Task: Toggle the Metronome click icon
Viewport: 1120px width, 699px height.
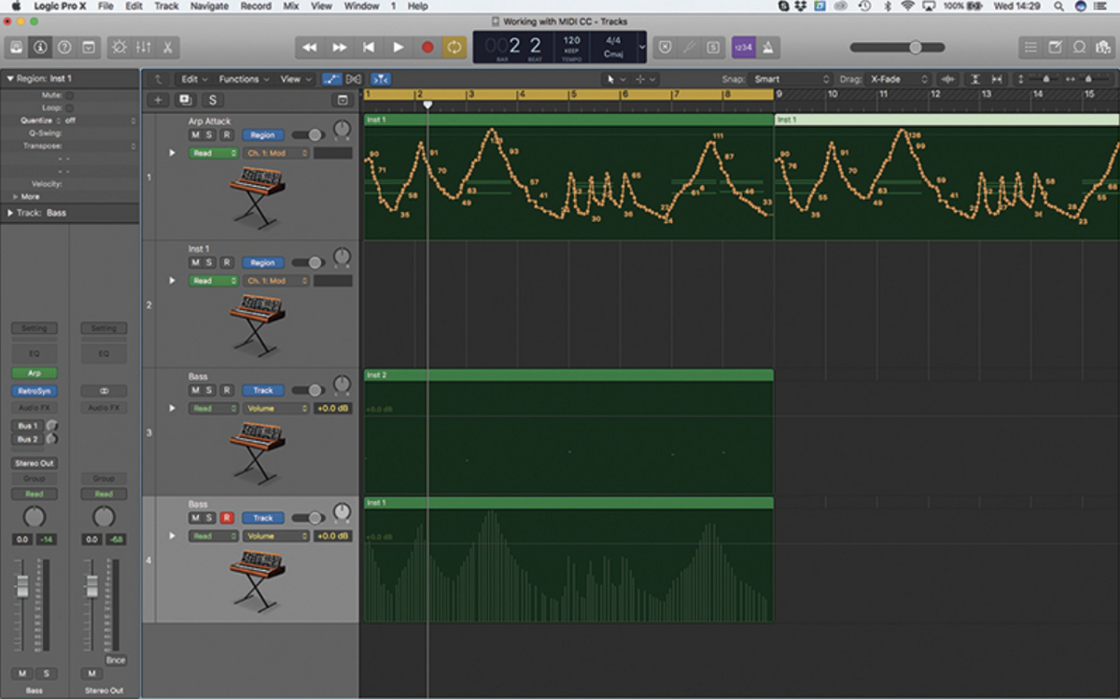Action: coord(768,47)
